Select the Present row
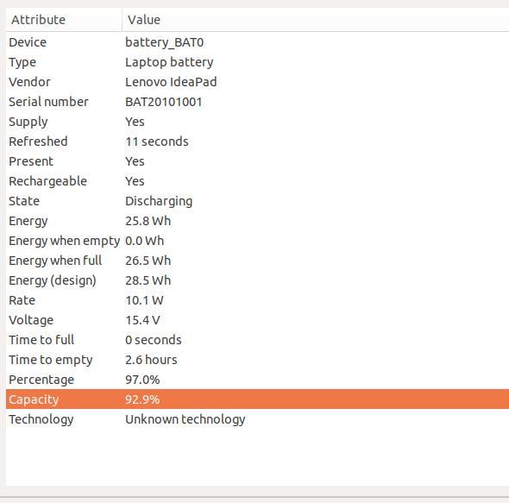This screenshot has width=509, height=503. 257,161
